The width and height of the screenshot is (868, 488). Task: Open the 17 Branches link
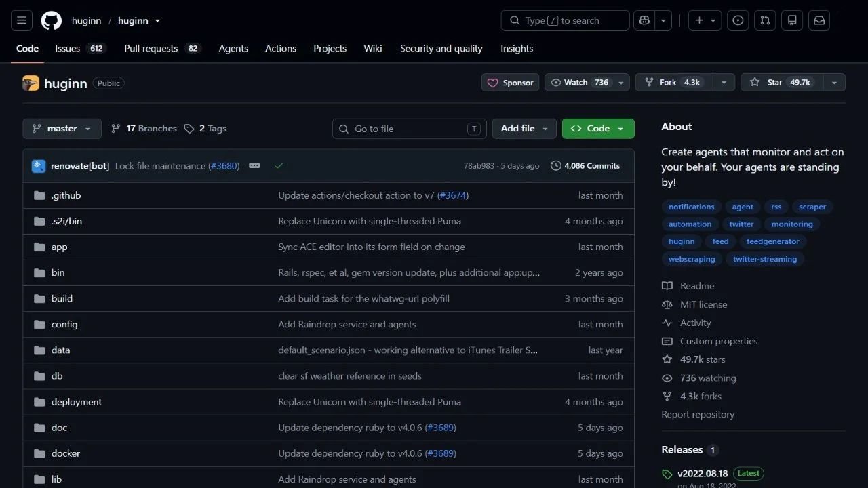point(143,129)
